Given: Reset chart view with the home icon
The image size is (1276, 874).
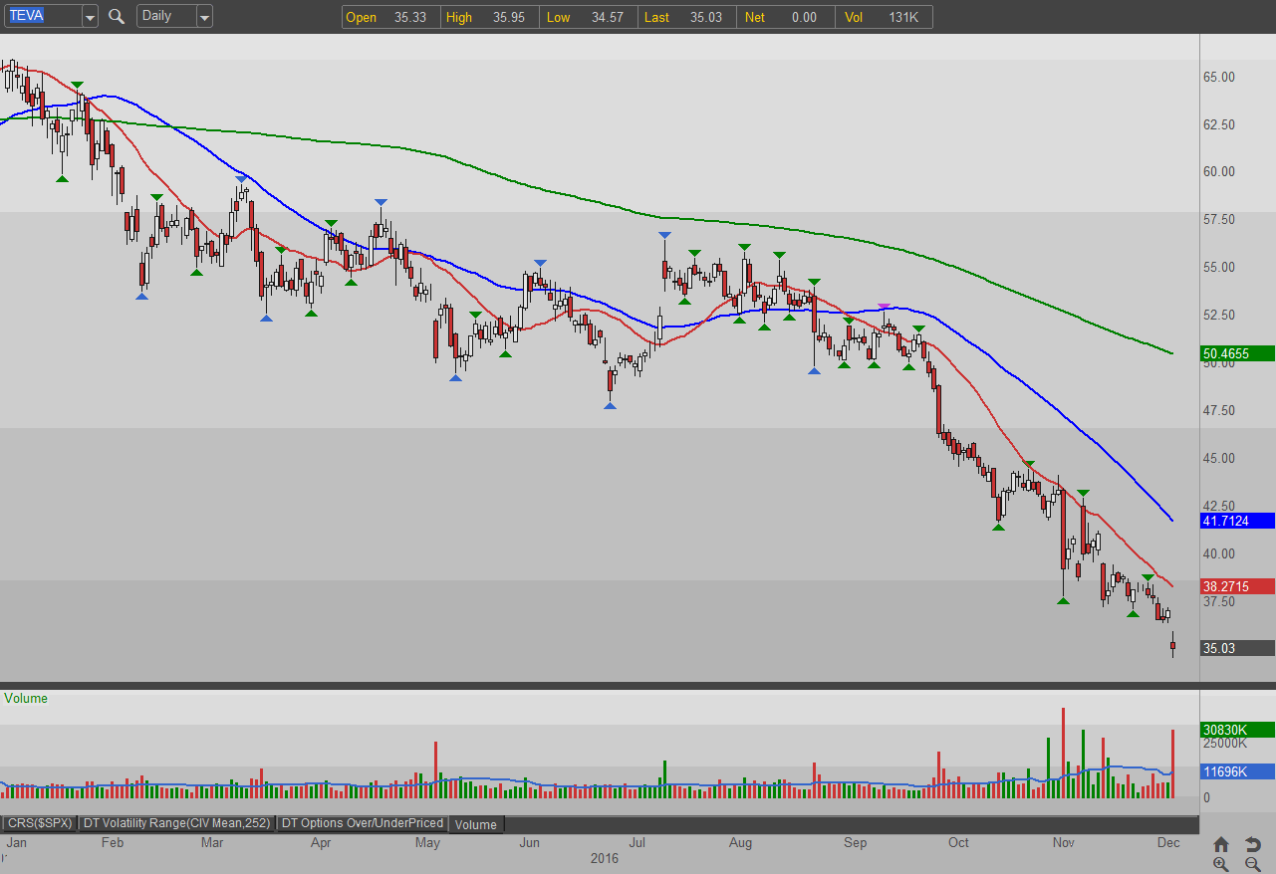Looking at the screenshot, I should pos(1221,844).
